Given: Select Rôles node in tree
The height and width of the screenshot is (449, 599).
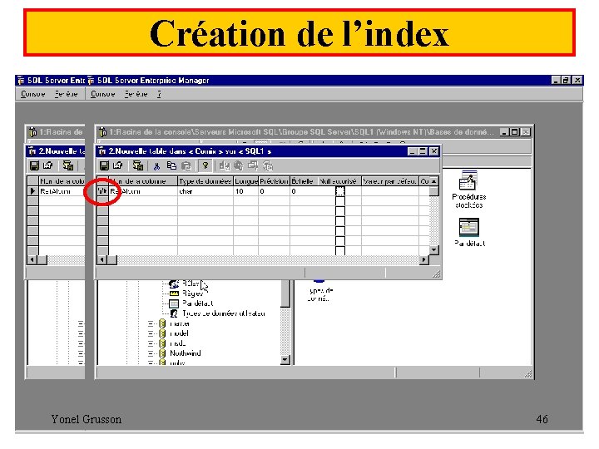Looking at the screenshot, I should click(x=191, y=284).
